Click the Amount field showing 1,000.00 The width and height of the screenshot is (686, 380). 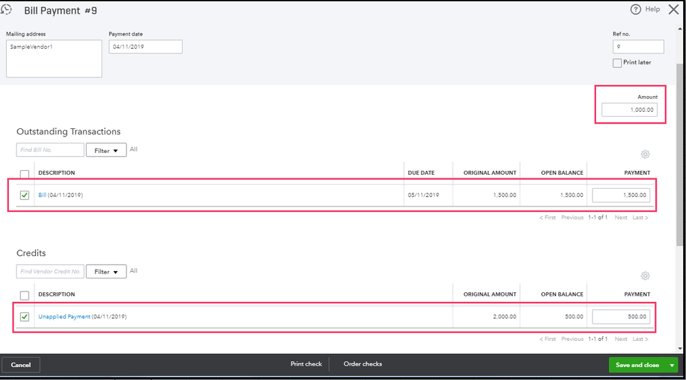[x=629, y=110]
